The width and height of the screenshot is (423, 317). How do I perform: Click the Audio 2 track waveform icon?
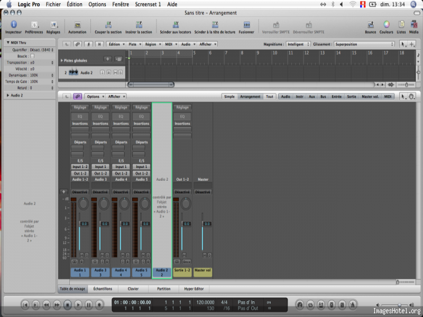click(x=73, y=72)
